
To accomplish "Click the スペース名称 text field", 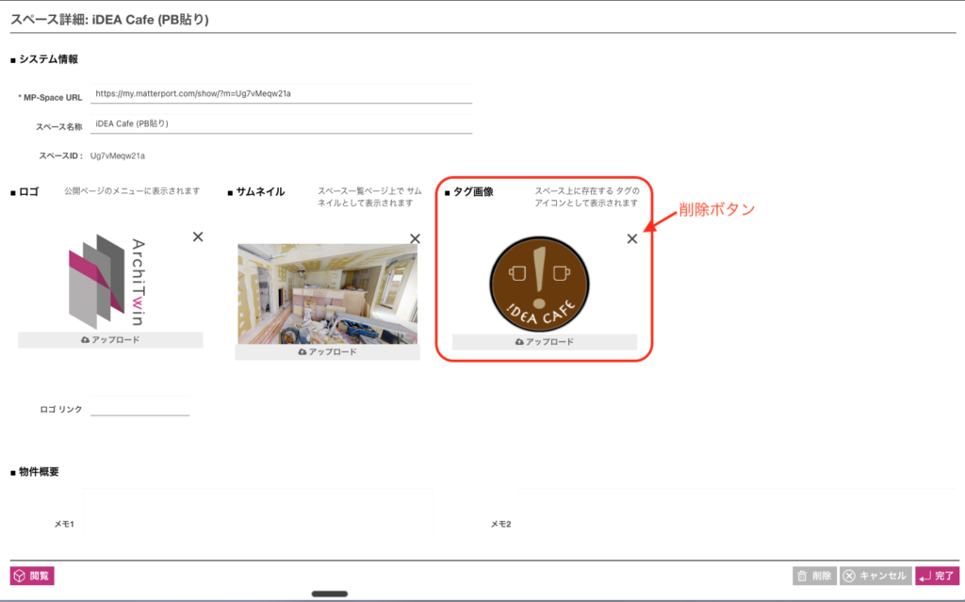I will tap(281, 124).
